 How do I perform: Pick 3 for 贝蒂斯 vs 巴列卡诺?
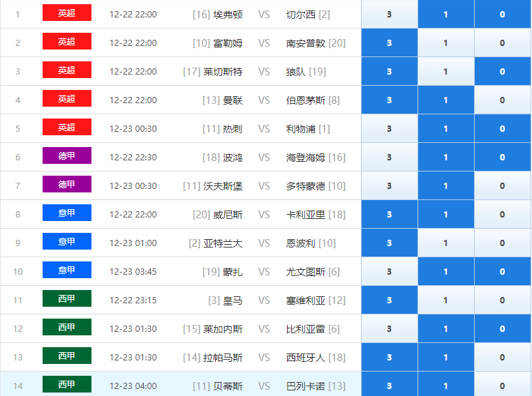pyautogui.click(x=390, y=386)
